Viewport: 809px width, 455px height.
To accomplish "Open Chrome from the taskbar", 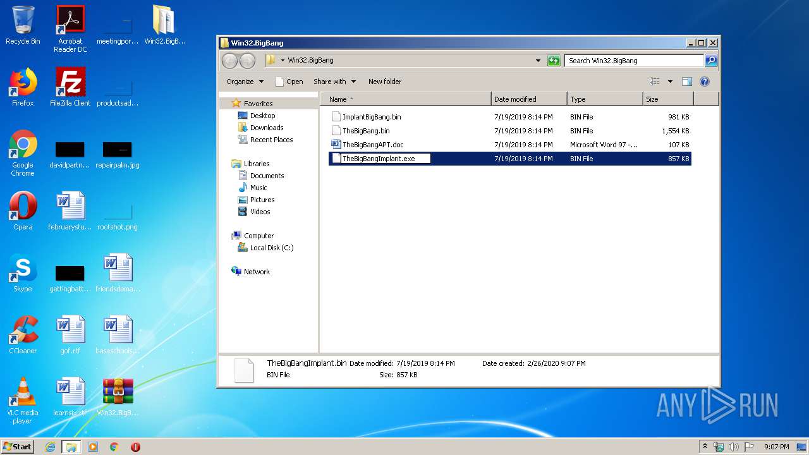I will tap(114, 447).
